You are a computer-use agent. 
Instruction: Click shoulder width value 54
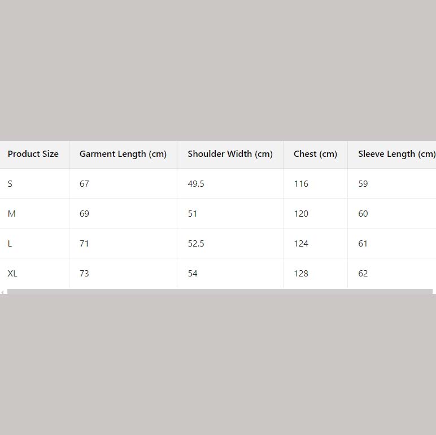pos(193,274)
